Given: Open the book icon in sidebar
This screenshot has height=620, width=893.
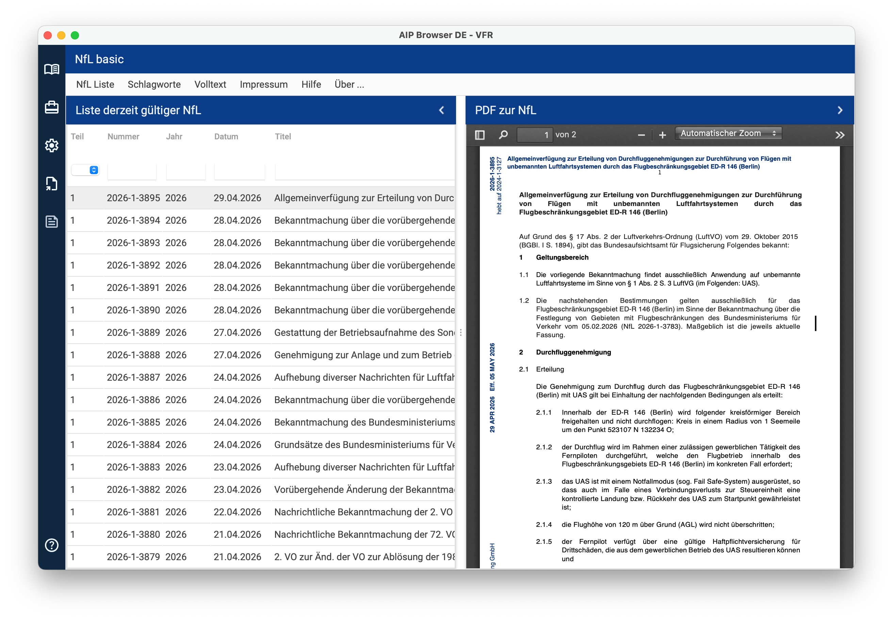Looking at the screenshot, I should coord(52,69).
